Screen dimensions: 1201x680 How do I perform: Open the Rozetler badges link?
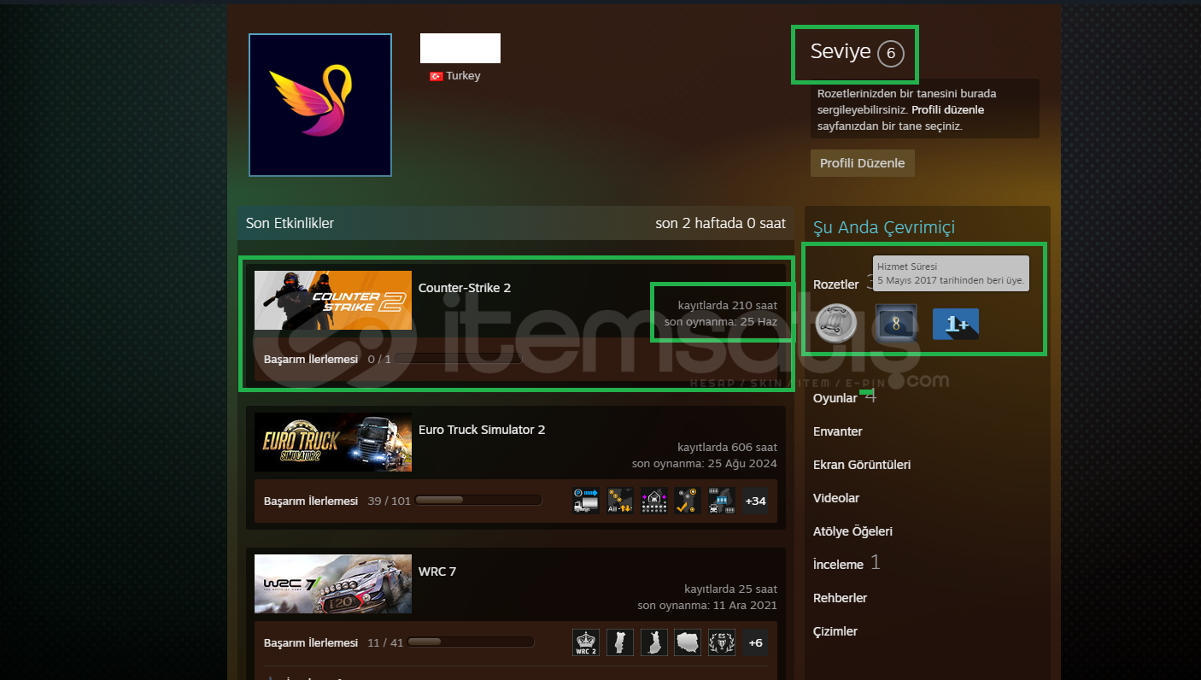[x=835, y=284]
